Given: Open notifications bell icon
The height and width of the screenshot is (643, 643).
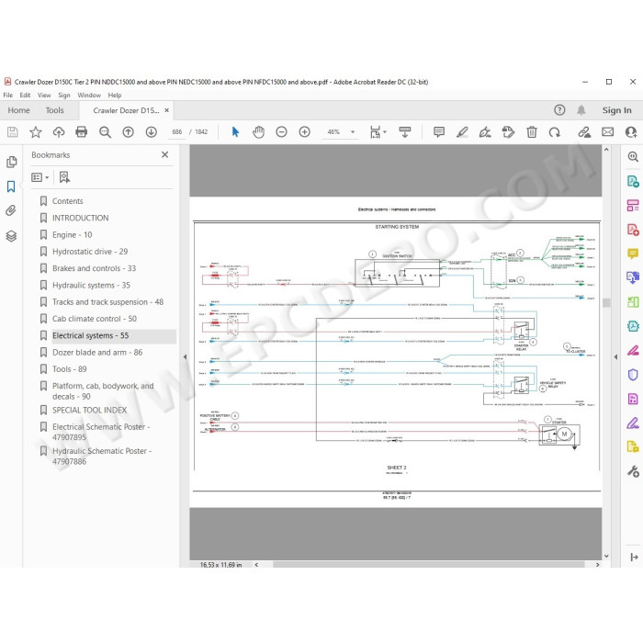Looking at the screenshot, I should point(581,110).
